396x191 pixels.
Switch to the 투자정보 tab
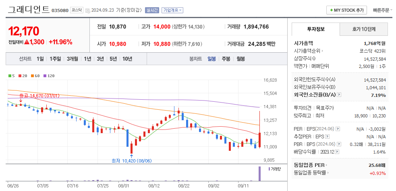tap(316, 29)
